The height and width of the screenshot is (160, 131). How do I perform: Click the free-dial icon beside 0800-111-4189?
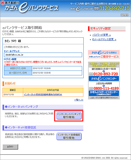[x=91, y=88]
